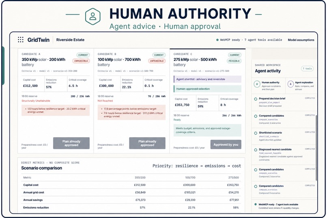
Task: Click the Scenario comparison heading
Action: coord(41,168)
